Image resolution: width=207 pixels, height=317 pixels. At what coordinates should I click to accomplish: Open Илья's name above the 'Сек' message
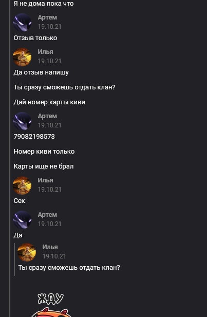(x=46, y=180)
